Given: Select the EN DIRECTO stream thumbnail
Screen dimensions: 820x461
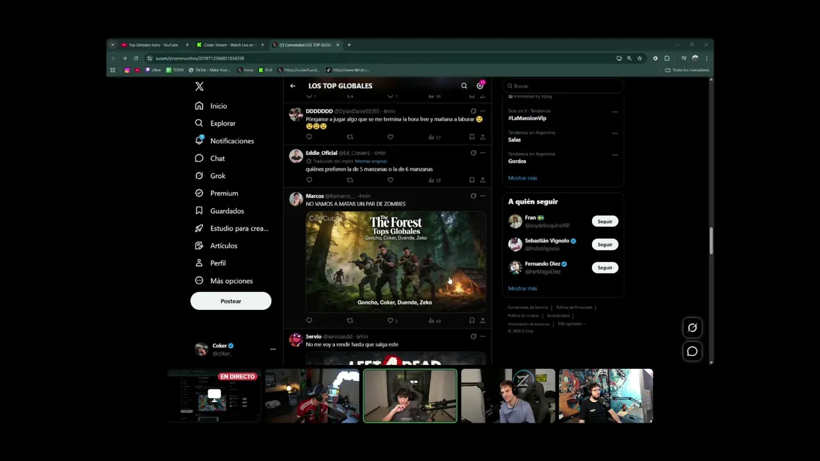Looking at the screenshot, I should pyautogui.click(x=214, y=396).
